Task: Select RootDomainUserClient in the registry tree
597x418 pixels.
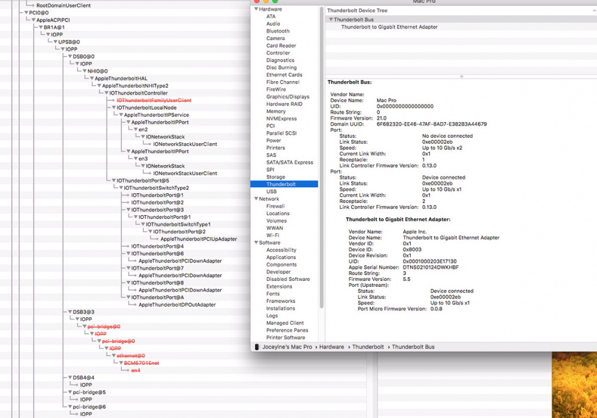Action: (x=63, y=5)
